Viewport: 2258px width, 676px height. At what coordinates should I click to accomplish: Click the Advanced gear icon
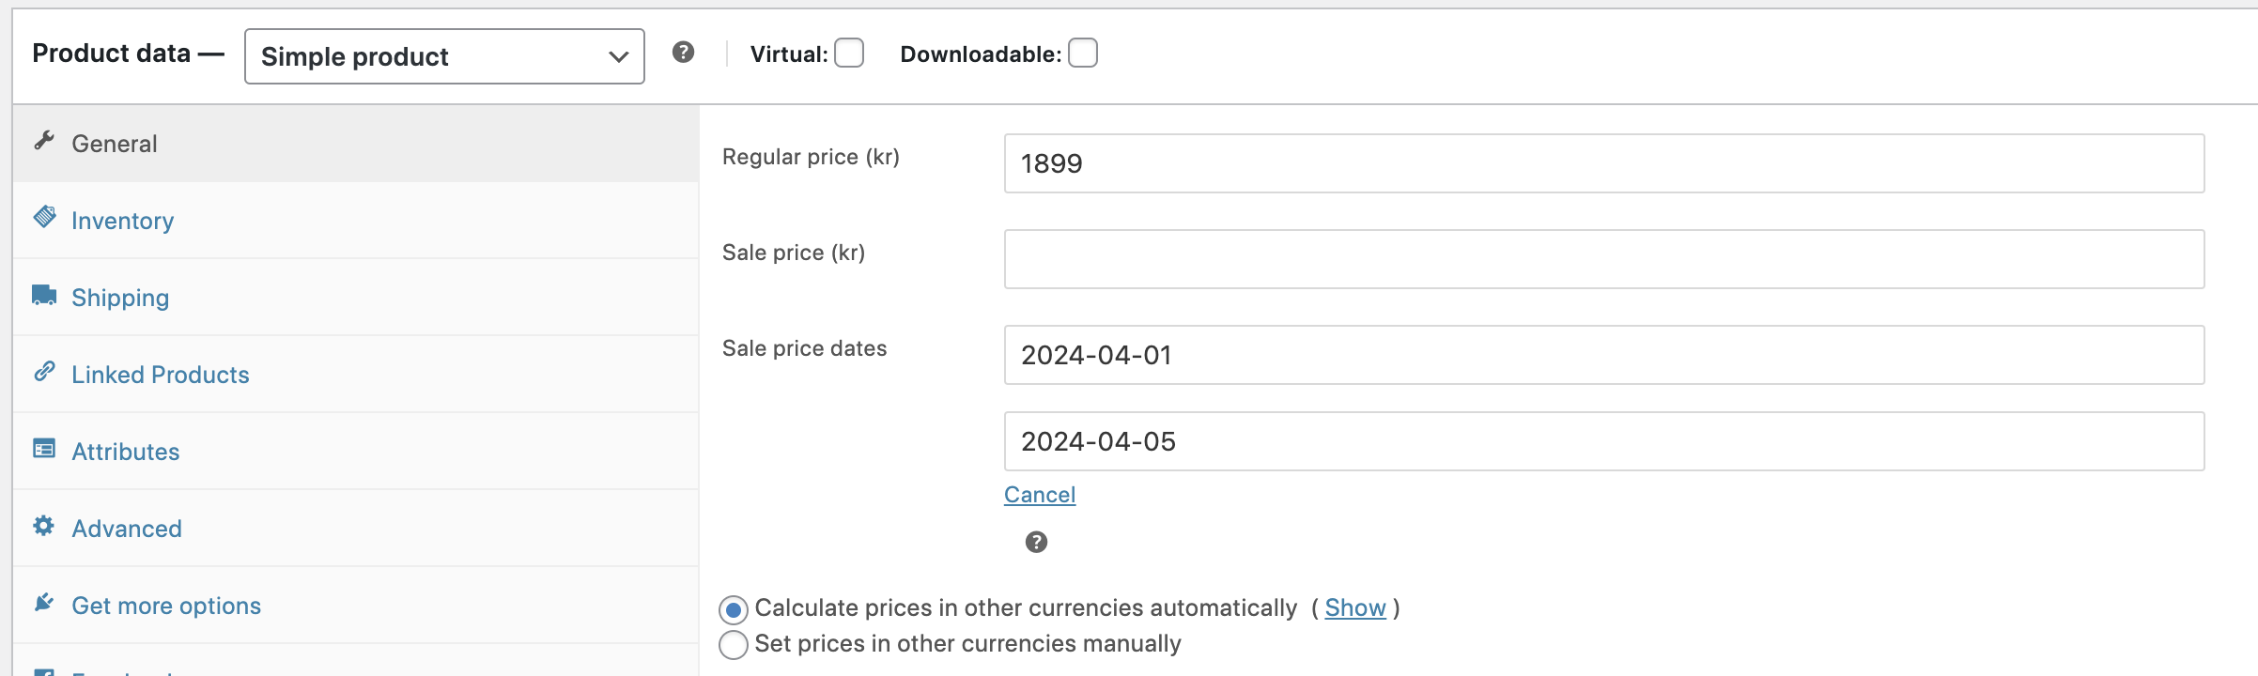tap(44, 526)
